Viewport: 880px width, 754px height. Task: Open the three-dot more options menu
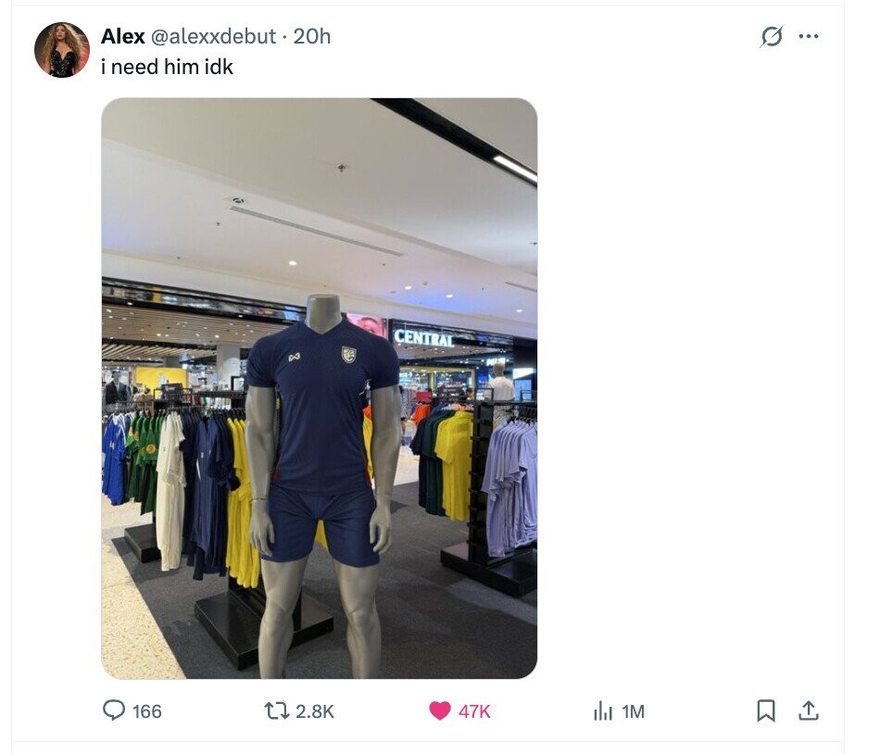(x=808, y=36)
